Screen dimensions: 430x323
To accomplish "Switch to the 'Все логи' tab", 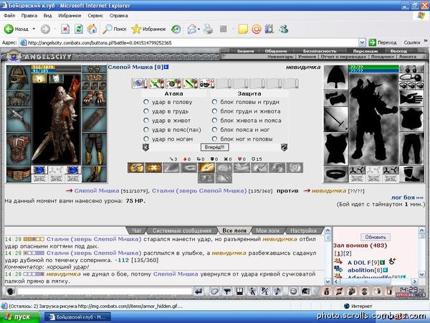I will [x=234, y=230].
